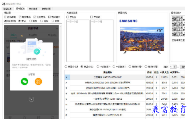The height and width of the screenshot is (119, 189).
Task: Select the 延后 radio option
Action: [42, 21]
